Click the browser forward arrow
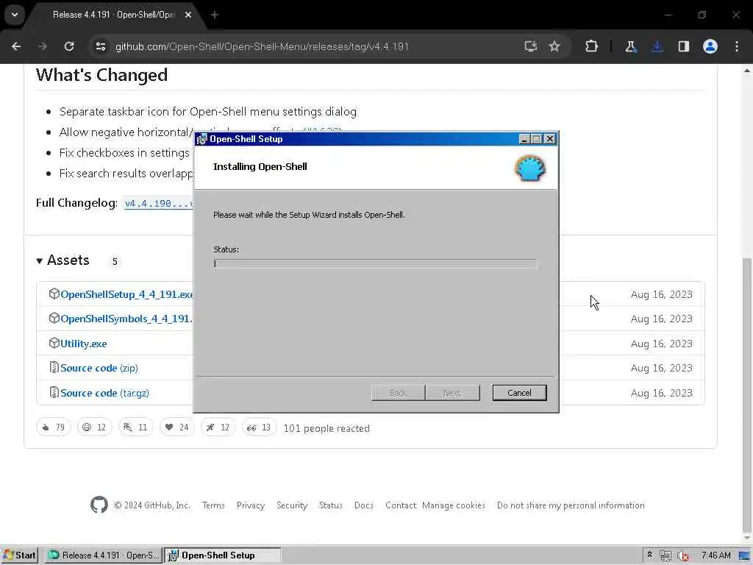This screenshot has width=753, height=565. tap(43, 46)
